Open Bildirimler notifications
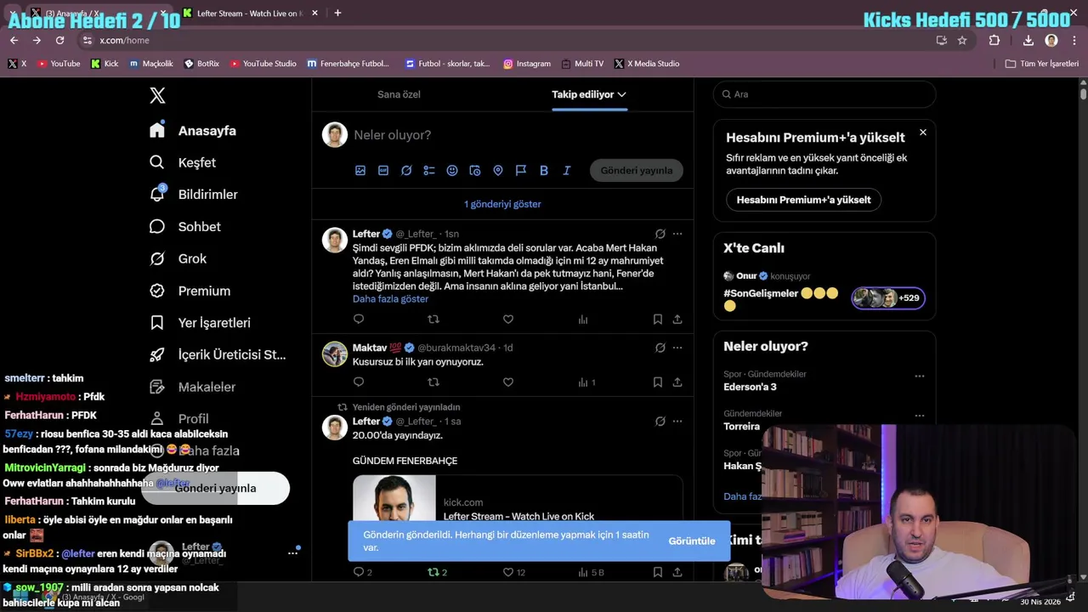This screenshot has width=1088, height=612. [x=194, y=195]
